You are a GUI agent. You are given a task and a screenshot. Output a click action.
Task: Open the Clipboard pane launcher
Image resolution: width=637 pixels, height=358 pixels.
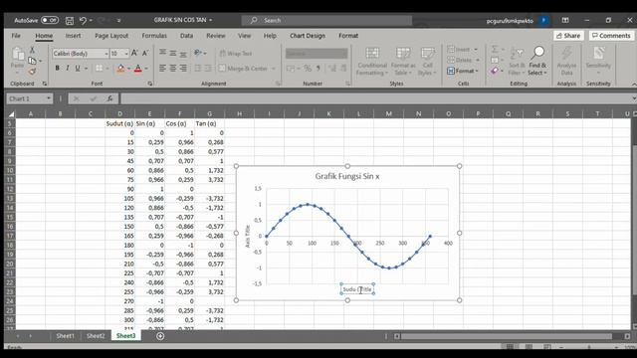44,84
